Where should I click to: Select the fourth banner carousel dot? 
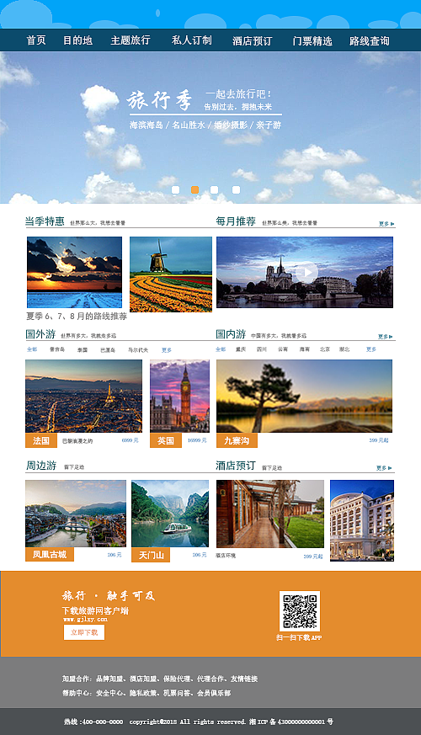coord(237,189)
